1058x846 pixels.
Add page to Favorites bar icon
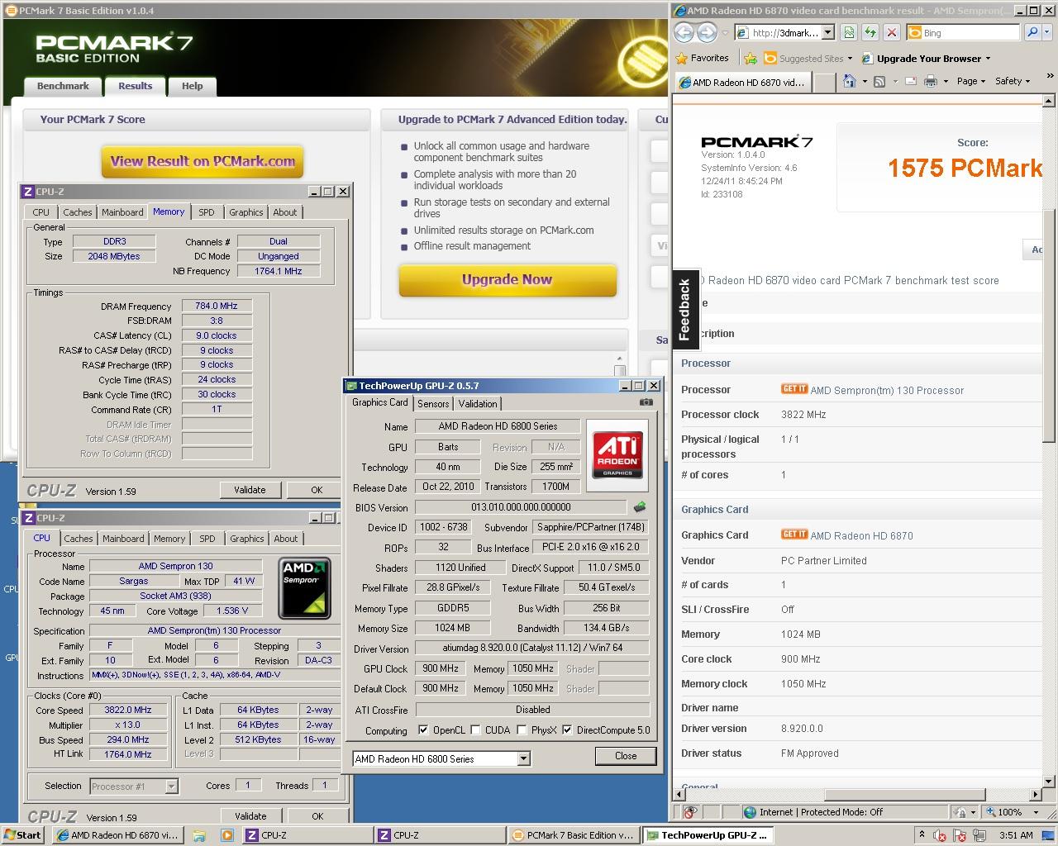coord(751,58)
